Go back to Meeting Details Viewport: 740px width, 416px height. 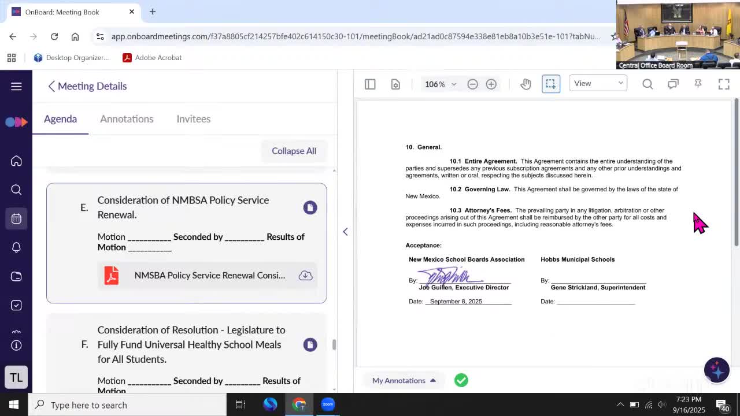[87, 86]
